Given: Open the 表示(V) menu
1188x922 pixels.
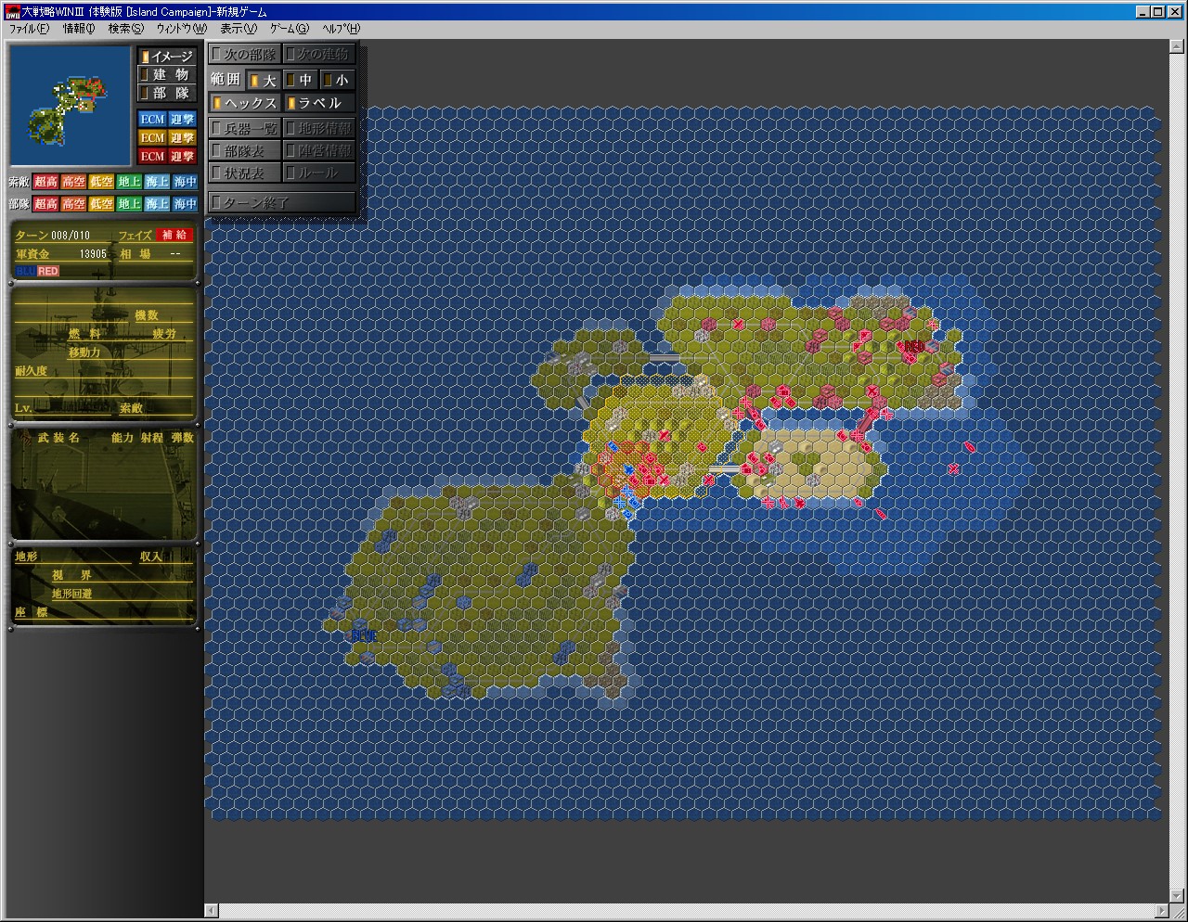Looking at the screenshot, I should [x=239, y=29].
